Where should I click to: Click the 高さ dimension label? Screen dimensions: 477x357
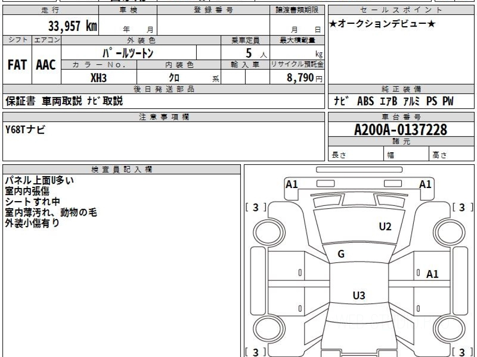pyautogui.click(x=440, y=155)
